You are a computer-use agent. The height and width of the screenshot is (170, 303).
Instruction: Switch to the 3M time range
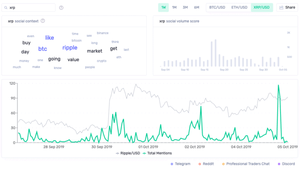[x=185, y=8]
